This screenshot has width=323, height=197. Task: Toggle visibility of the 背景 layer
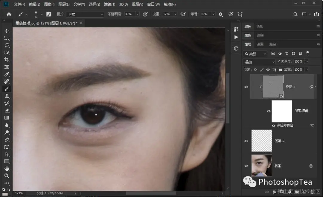[x=246, y=166]
